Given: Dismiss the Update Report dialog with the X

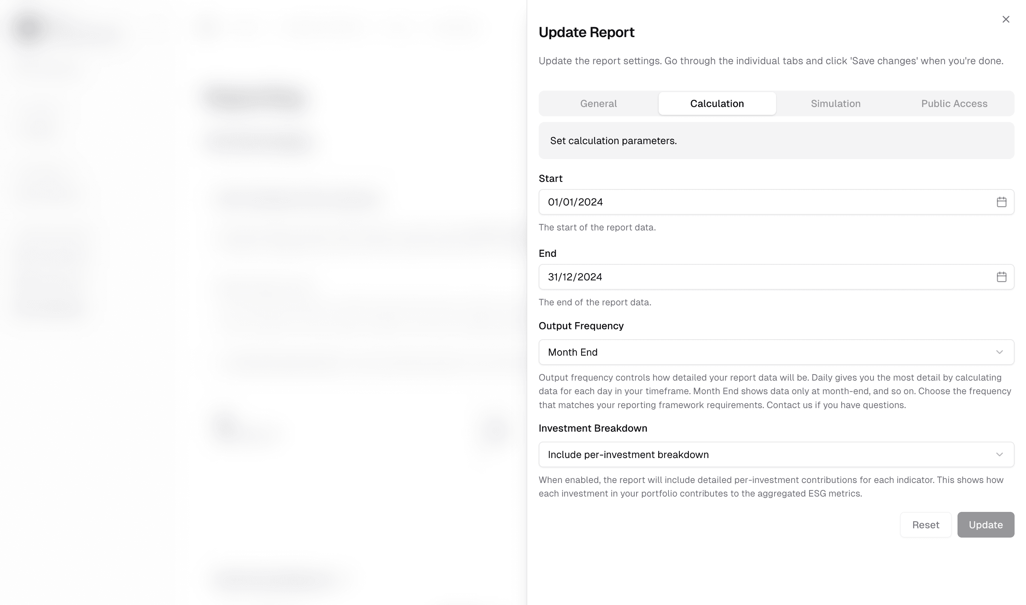Looking at the screenshot, I should click(x=1006, y=19).
